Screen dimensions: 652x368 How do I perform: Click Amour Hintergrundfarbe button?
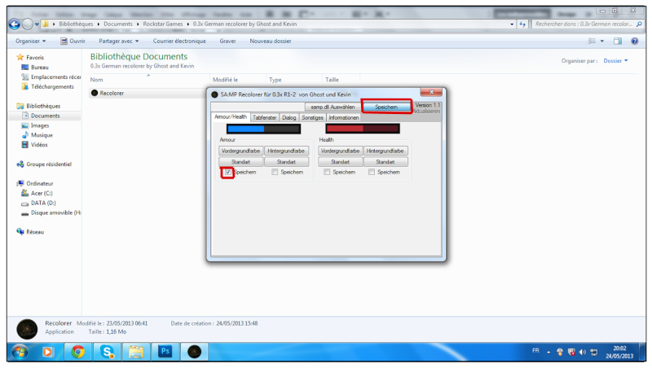point(286,151)
